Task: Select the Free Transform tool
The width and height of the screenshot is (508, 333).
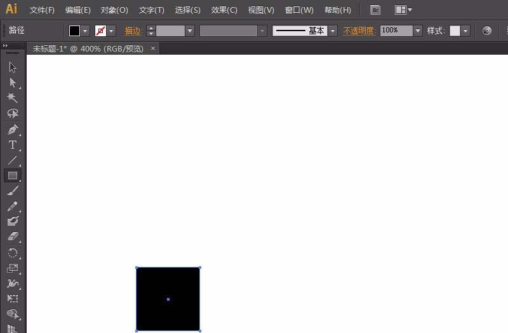Action: click(x=13, y=298)
